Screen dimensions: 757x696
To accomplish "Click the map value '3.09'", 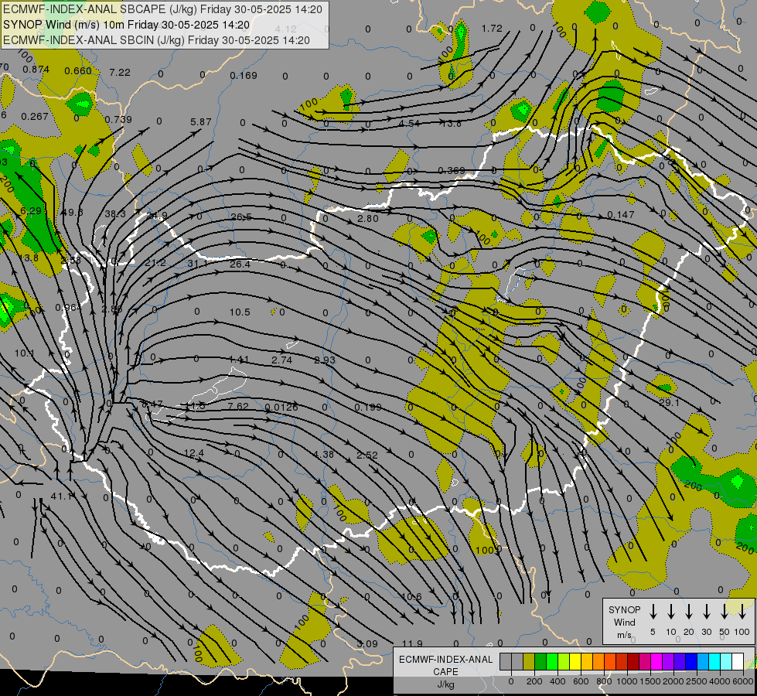I will (x=367, y=643).
